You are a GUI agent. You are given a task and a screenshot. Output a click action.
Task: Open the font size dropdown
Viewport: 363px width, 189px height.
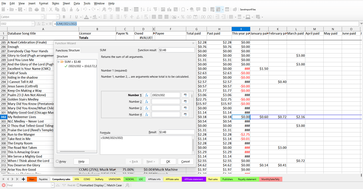[x=58, y=17]
